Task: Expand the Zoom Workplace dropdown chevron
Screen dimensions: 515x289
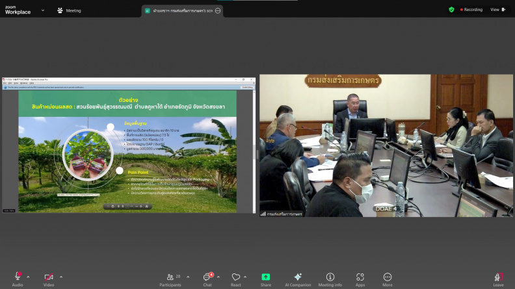Action: click(x=43, y=10)
